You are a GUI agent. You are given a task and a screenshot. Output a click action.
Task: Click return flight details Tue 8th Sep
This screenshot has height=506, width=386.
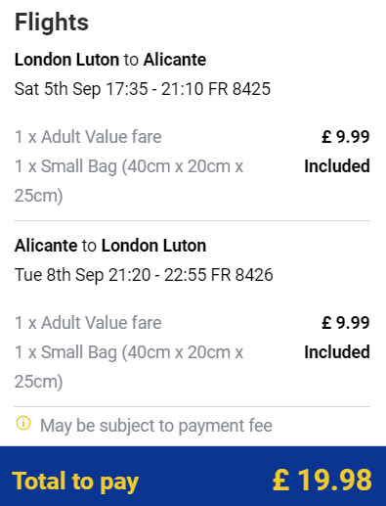click(144, 275)
